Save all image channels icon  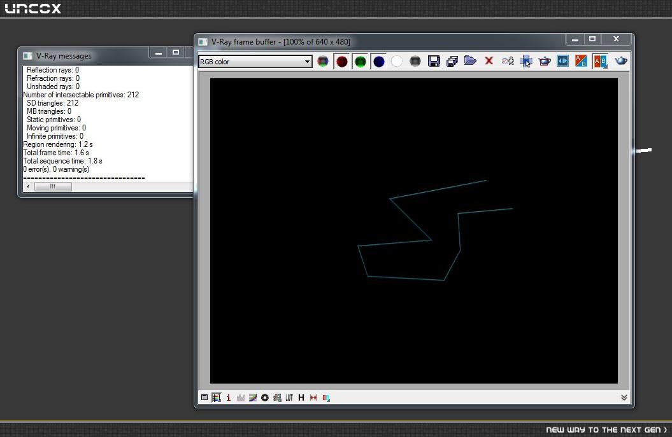point(452,62)
